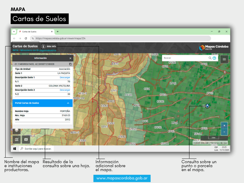Open the Más Info information button
244x183 pixels.
point(49,46)
